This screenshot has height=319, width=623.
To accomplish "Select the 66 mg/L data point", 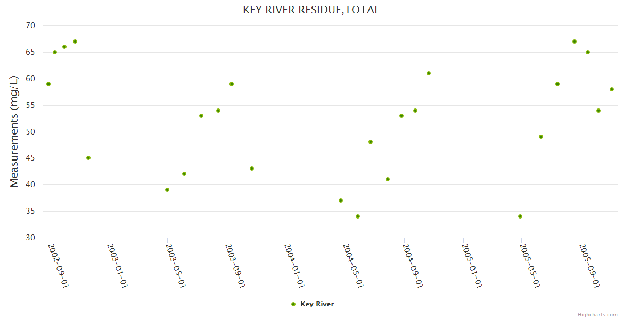I will (x=64, y=47).
